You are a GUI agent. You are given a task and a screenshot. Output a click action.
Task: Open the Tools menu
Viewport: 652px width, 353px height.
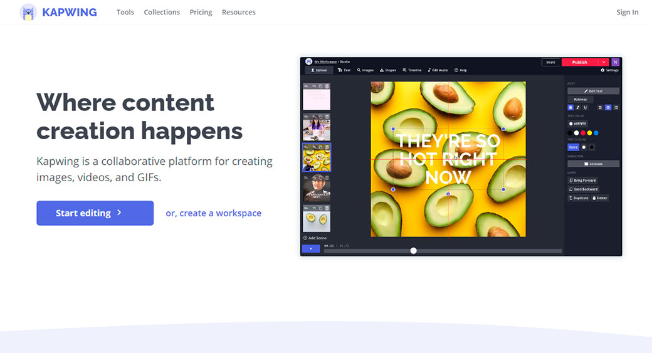click(125, 12)
